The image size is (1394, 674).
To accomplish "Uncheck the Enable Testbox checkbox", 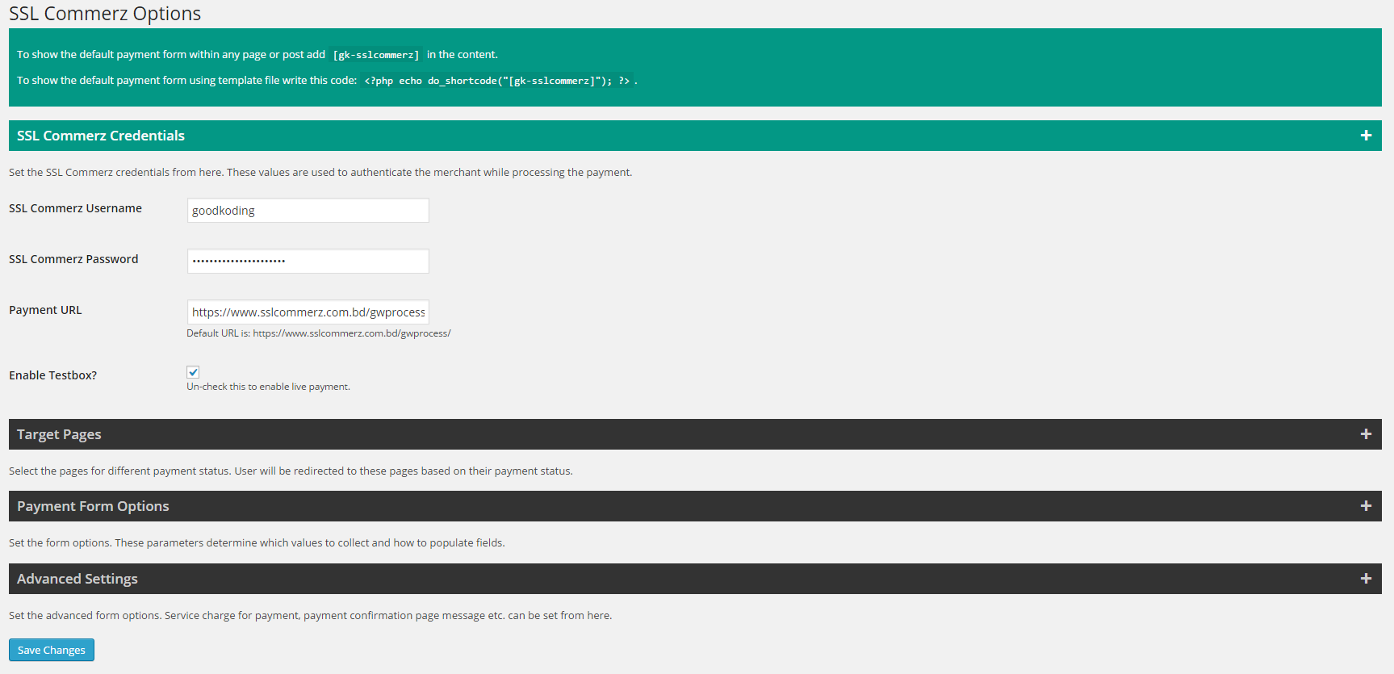I will (193, 372).
